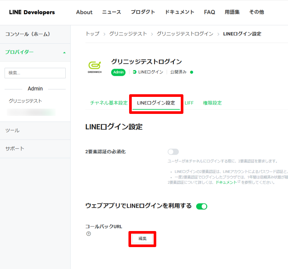
Task: Enable the 2要素認証の必須化 toggle
Action: pos(173,152)
